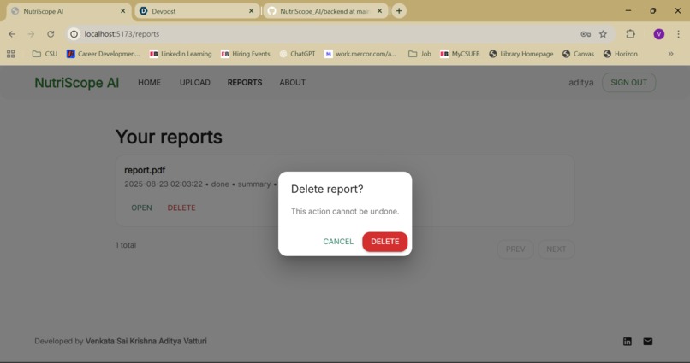Image resolution: width=690 pixels, height=363 pixels.
Task: Open LinkedIn Learning bookmark
Action: (181, 54)
